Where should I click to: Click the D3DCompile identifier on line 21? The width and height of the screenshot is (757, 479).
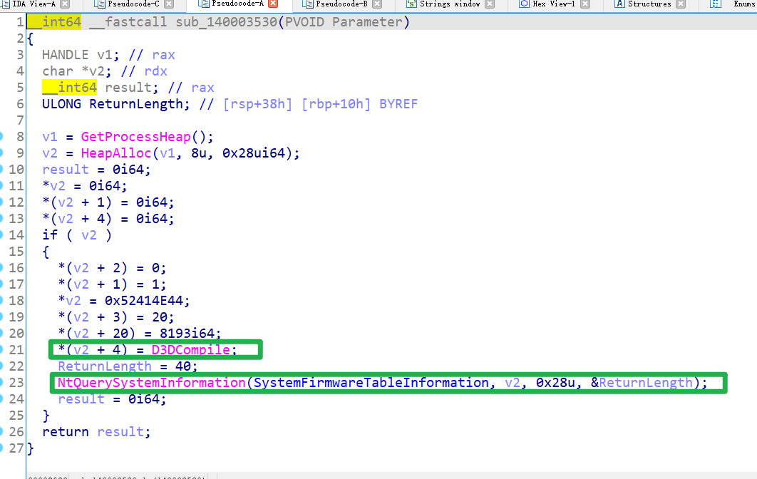tap(191, 349)
